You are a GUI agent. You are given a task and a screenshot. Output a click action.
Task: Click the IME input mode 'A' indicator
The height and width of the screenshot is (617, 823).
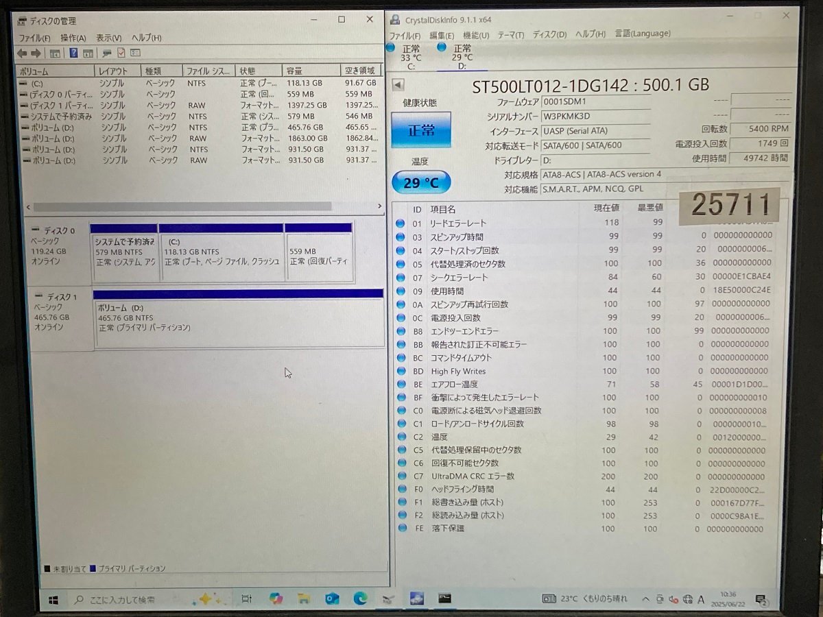coord(702,599)
